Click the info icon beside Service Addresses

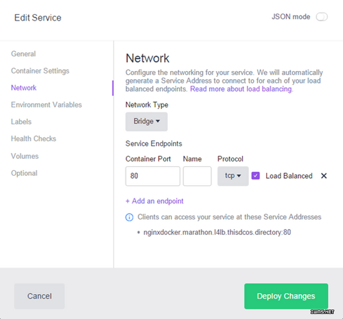129,217
